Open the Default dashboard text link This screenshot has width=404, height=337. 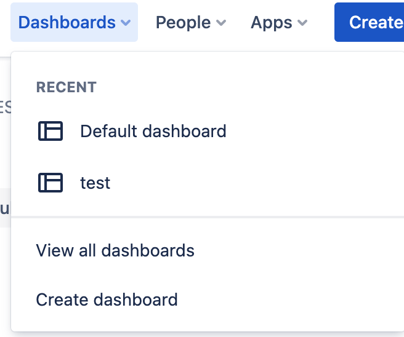[x=153, y=131]
